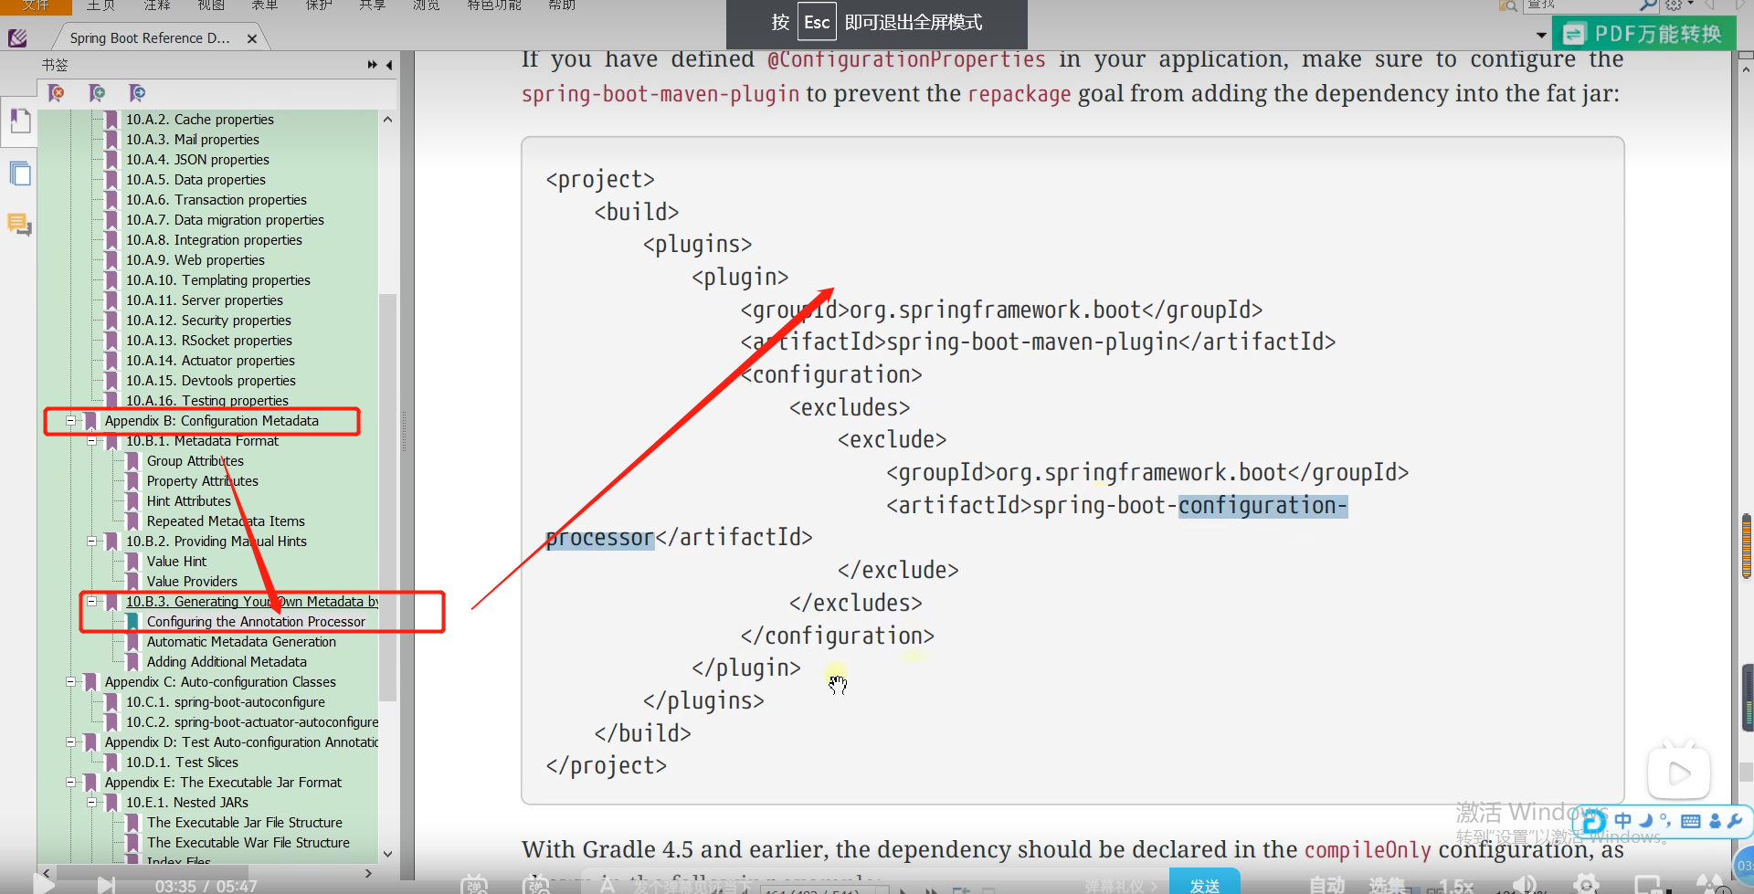Screen dimensions: 1754x894
Task: Click the find settings gear icon
Action: coord(1674,5)
